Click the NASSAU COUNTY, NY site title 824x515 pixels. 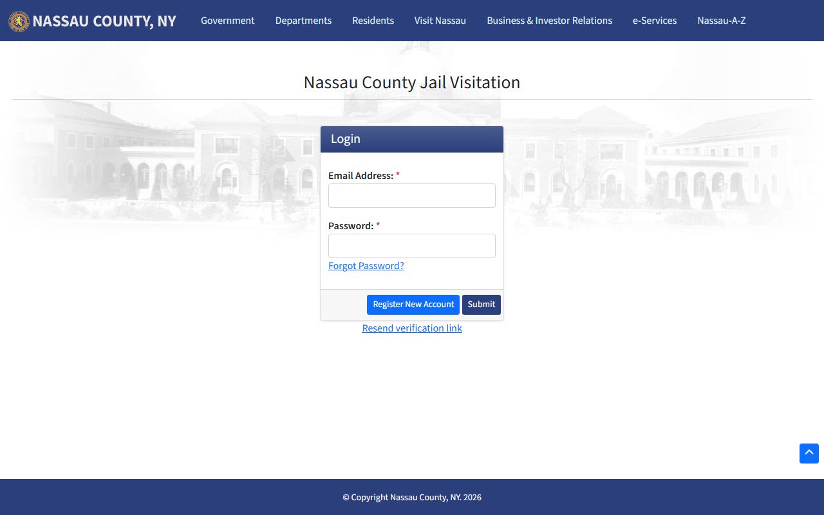[x=104, y=21]
